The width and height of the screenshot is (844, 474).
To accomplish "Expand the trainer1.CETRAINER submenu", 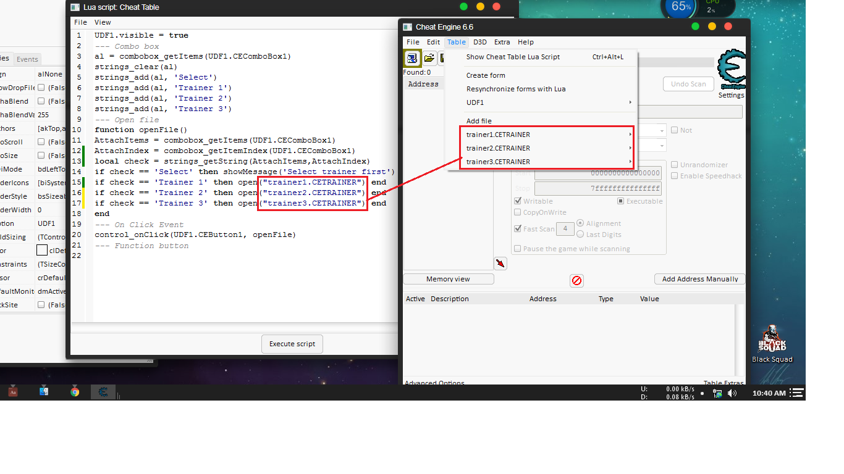I will [x=548, y=135].
